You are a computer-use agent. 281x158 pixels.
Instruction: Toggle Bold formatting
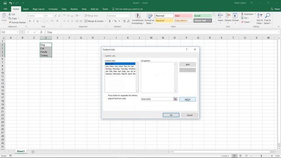tap(30, 21)
